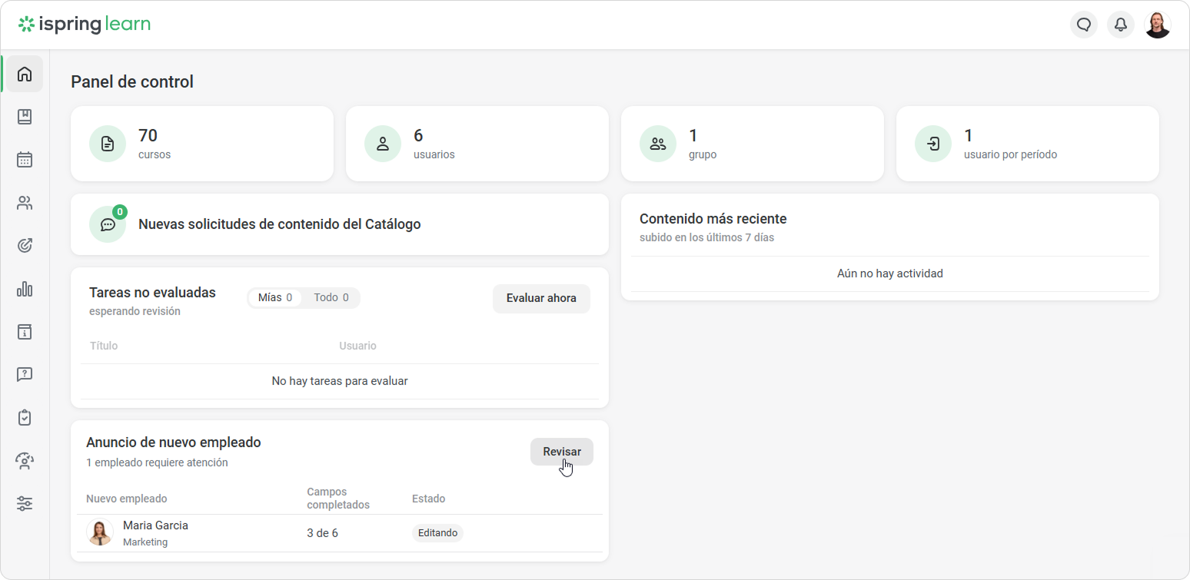This screenshot has width=1190, height=580.
Task: Open the courses book icon in sidebar
Action: pos(25,117)
